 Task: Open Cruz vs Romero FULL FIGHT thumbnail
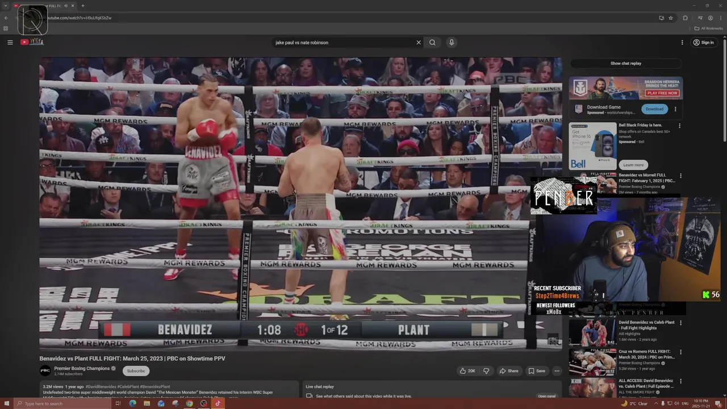pyautogui.click(x=592, y=362)
